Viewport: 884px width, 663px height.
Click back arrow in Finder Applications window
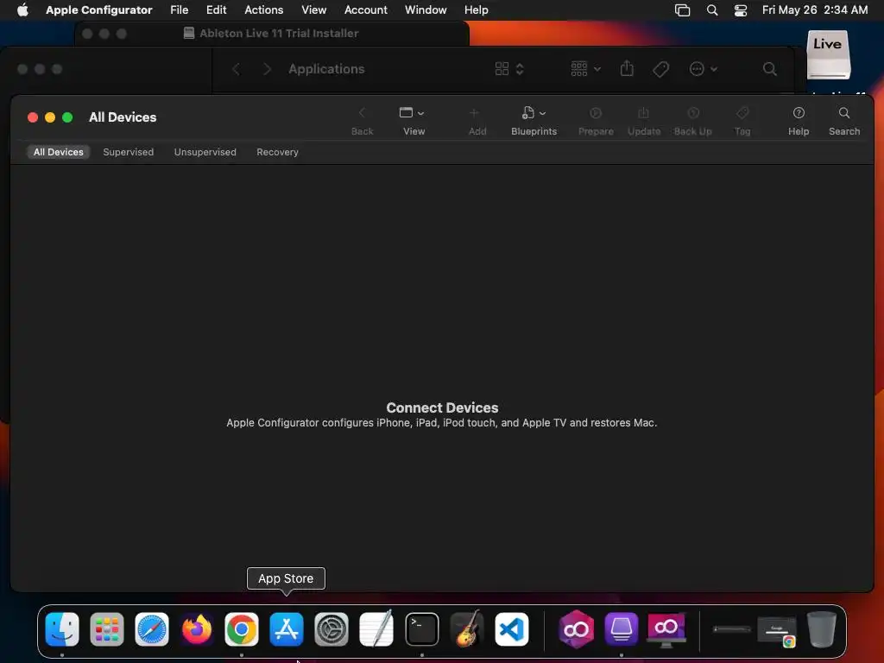pyautogui.click(x=237, y=69)
